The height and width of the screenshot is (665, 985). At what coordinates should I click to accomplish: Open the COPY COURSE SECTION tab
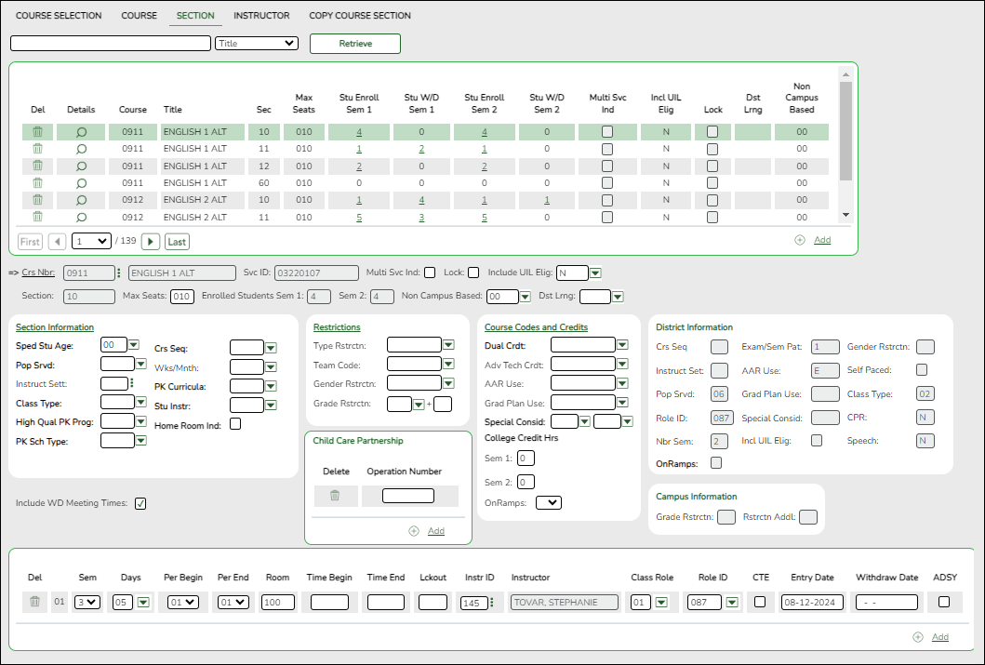[x=358, y=15]
